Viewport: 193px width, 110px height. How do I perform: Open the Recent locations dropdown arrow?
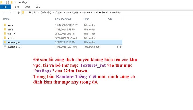(14, 13)
